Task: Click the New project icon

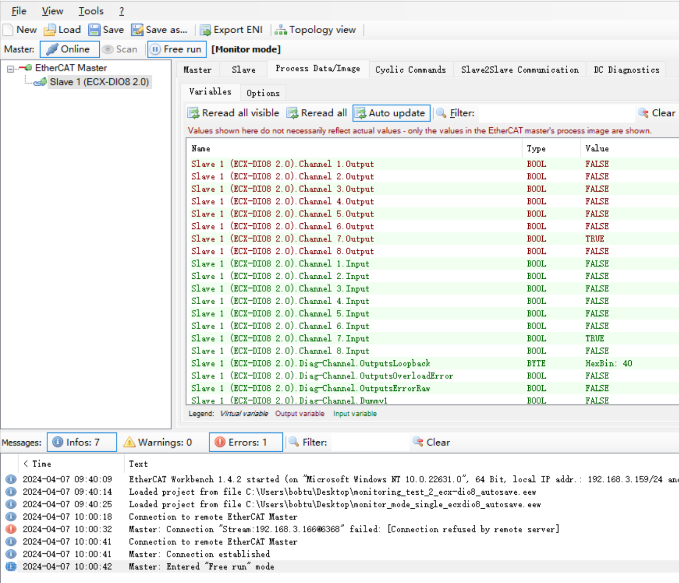Action: [x=8, y=30]
